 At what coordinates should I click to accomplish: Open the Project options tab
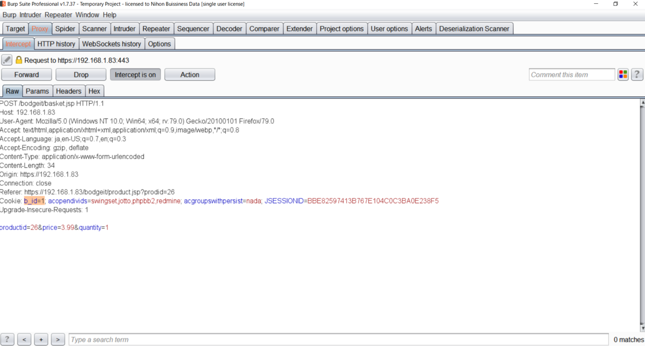coord(342,28)
